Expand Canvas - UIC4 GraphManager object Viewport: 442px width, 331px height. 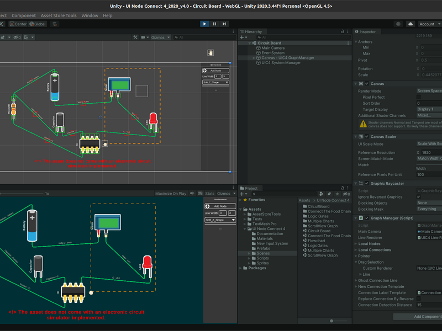click(254, 58)
